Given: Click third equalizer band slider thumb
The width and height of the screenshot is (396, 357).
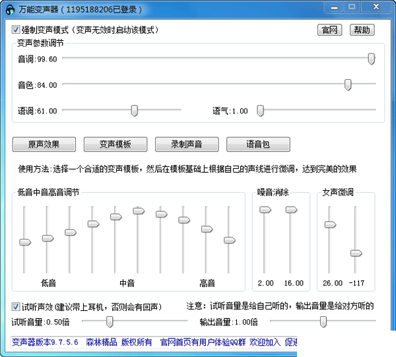Looking at the screenshot, I should click(71, 232).
